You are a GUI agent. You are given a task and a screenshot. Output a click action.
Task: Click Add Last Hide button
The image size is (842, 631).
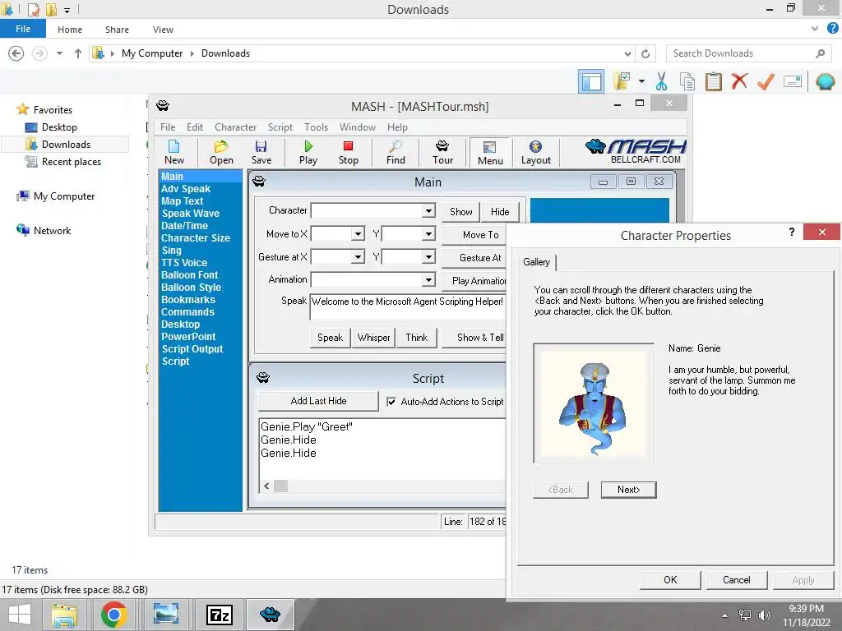(318, 401)
